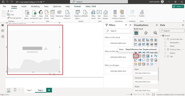
Task: Check the Region field checkbox
Action: [x=165, y=53]
